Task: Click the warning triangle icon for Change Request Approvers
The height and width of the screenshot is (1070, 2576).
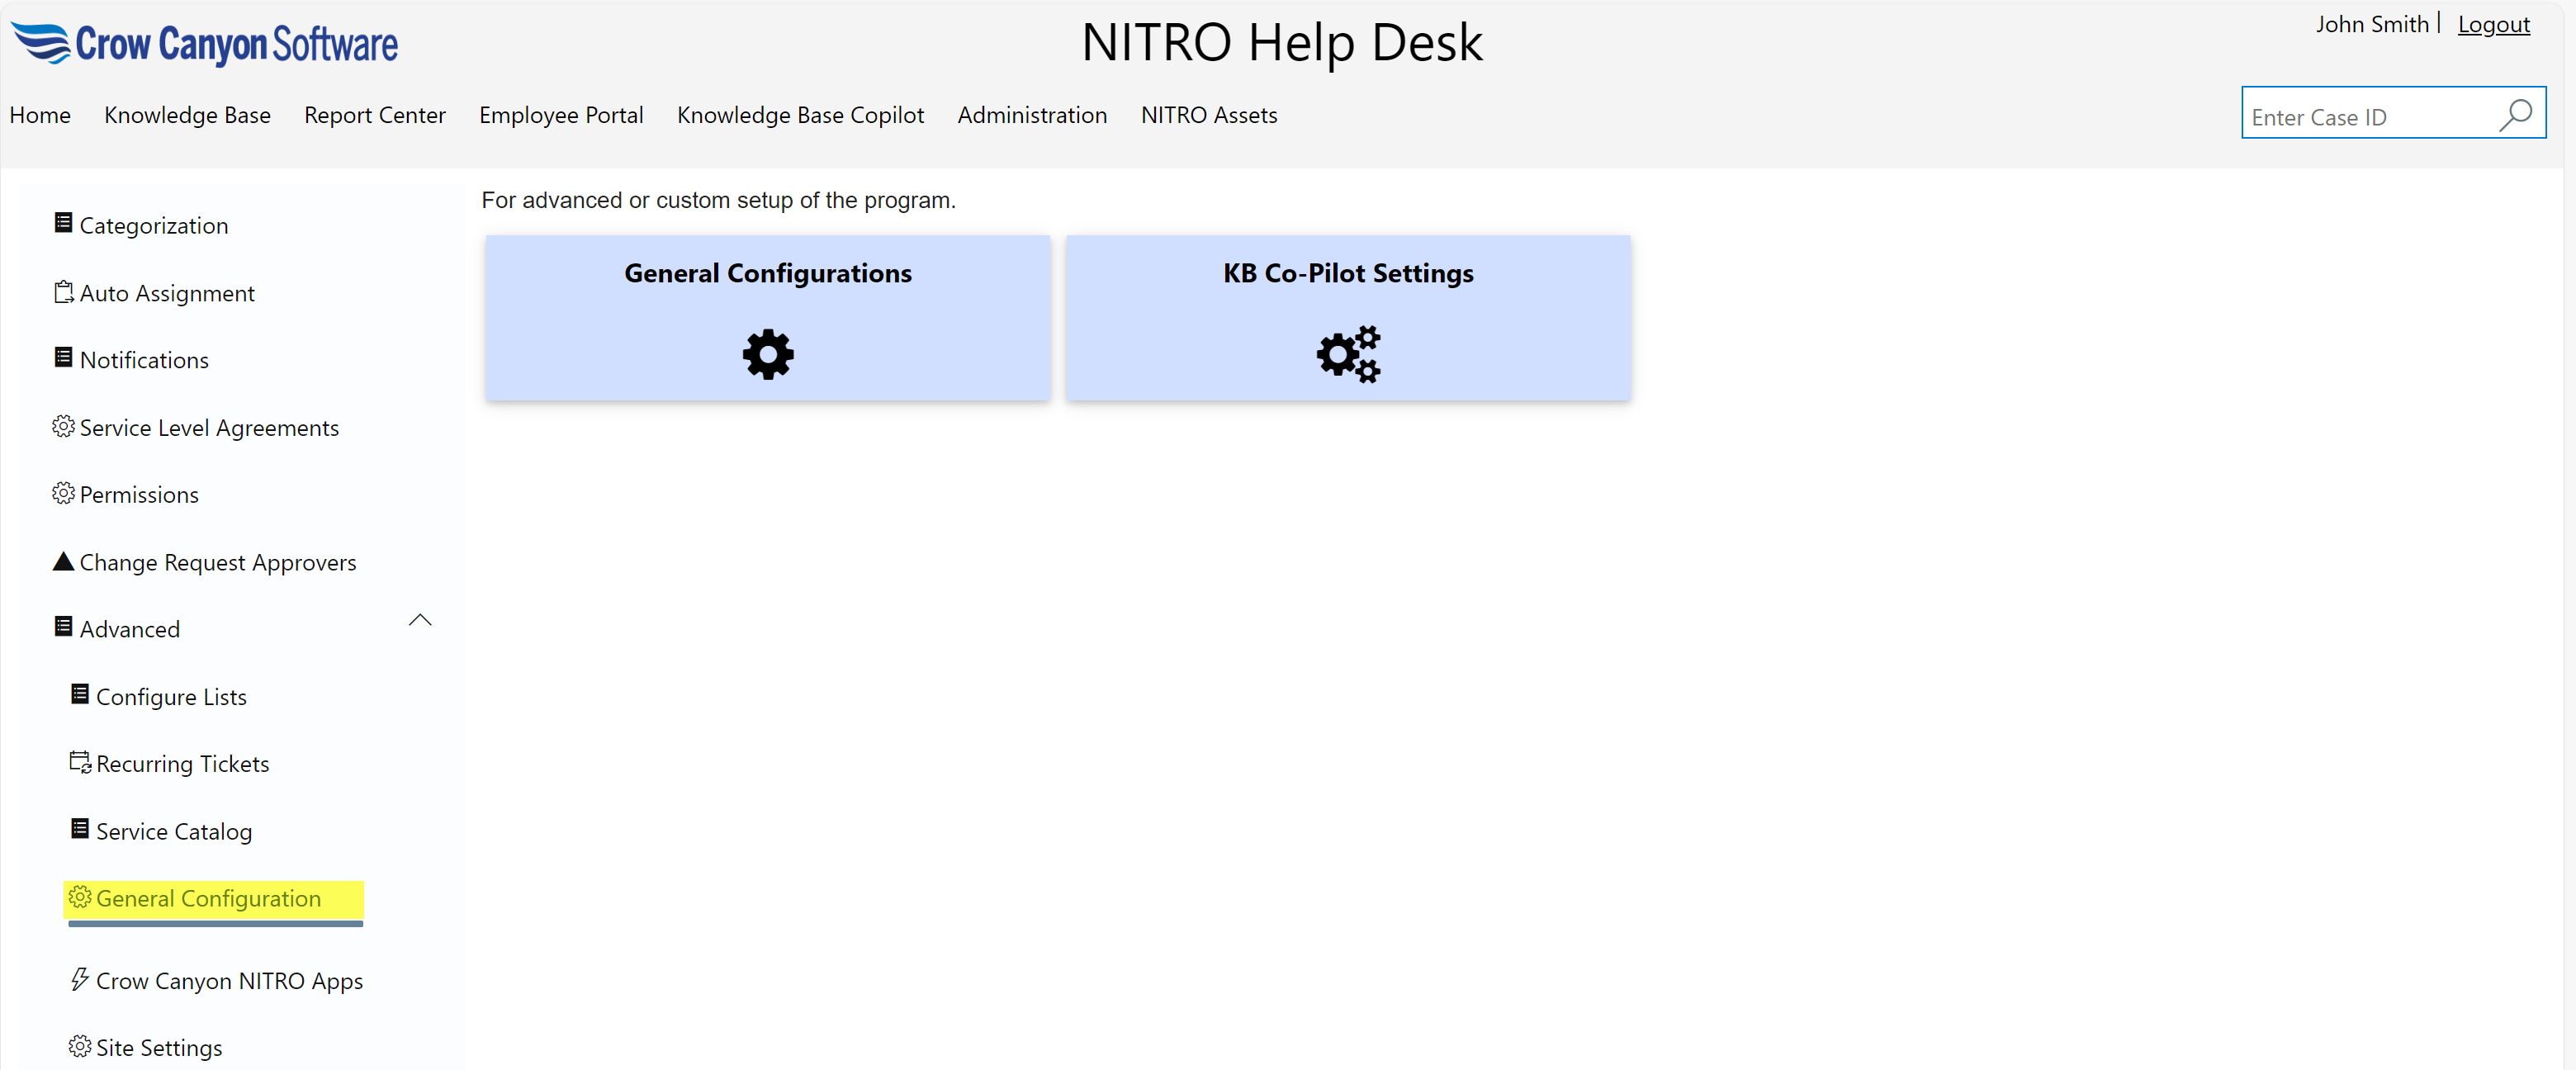Action: (x=63, y=561)
